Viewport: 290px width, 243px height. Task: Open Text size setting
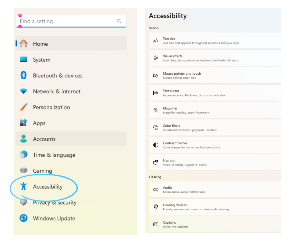[x=215, y=41]
